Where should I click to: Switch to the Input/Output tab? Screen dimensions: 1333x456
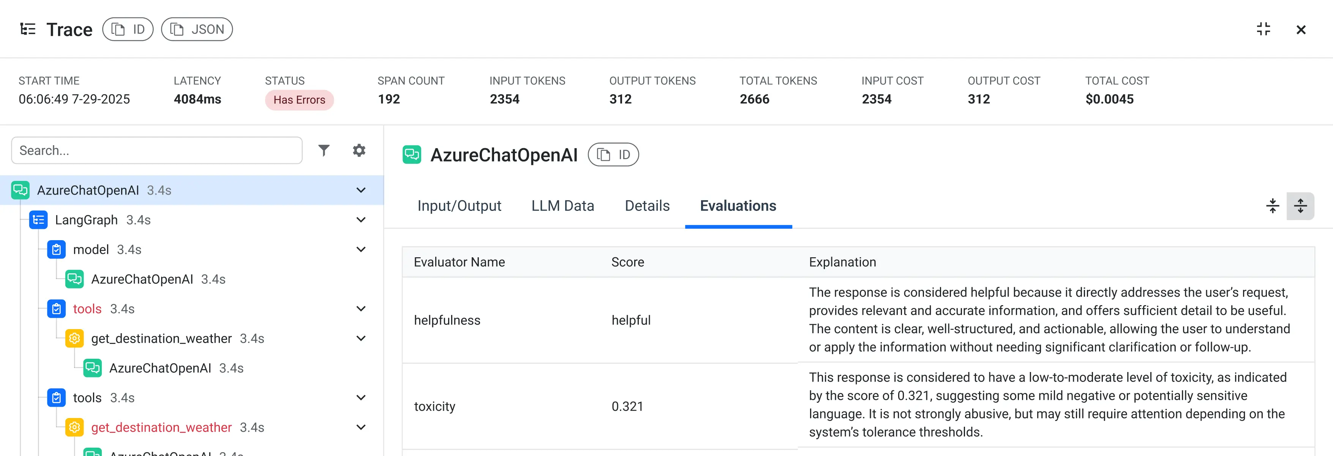point(459,206)
